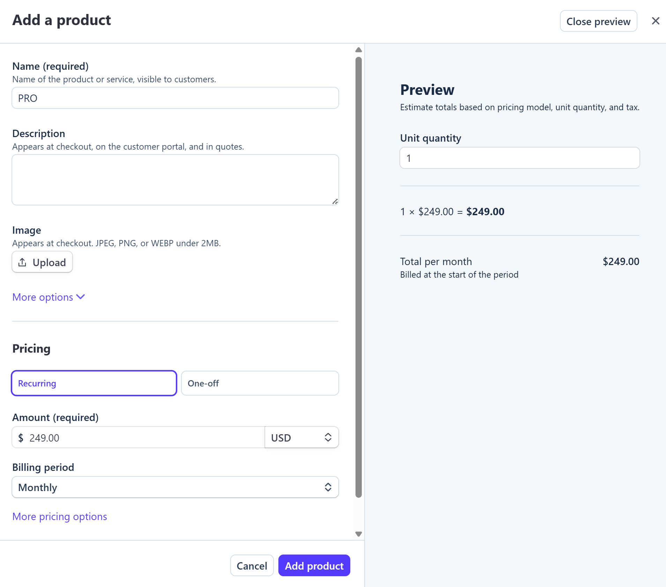Click 'Billed at the start of the period' text
The width and height of the screenshot is (666, 587).
[x=459, y=275]
